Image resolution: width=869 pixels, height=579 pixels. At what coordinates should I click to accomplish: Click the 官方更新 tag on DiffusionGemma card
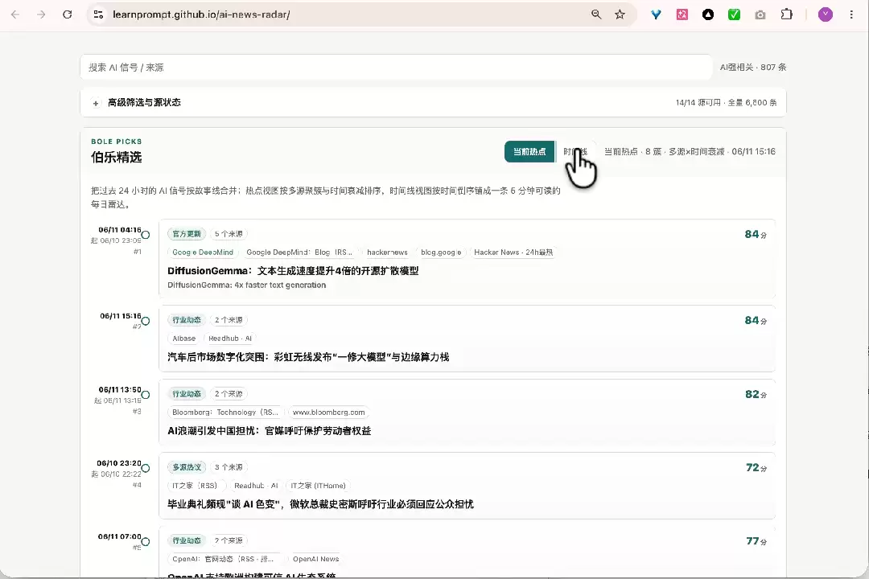pyautogui.click(x=187, y=234)
